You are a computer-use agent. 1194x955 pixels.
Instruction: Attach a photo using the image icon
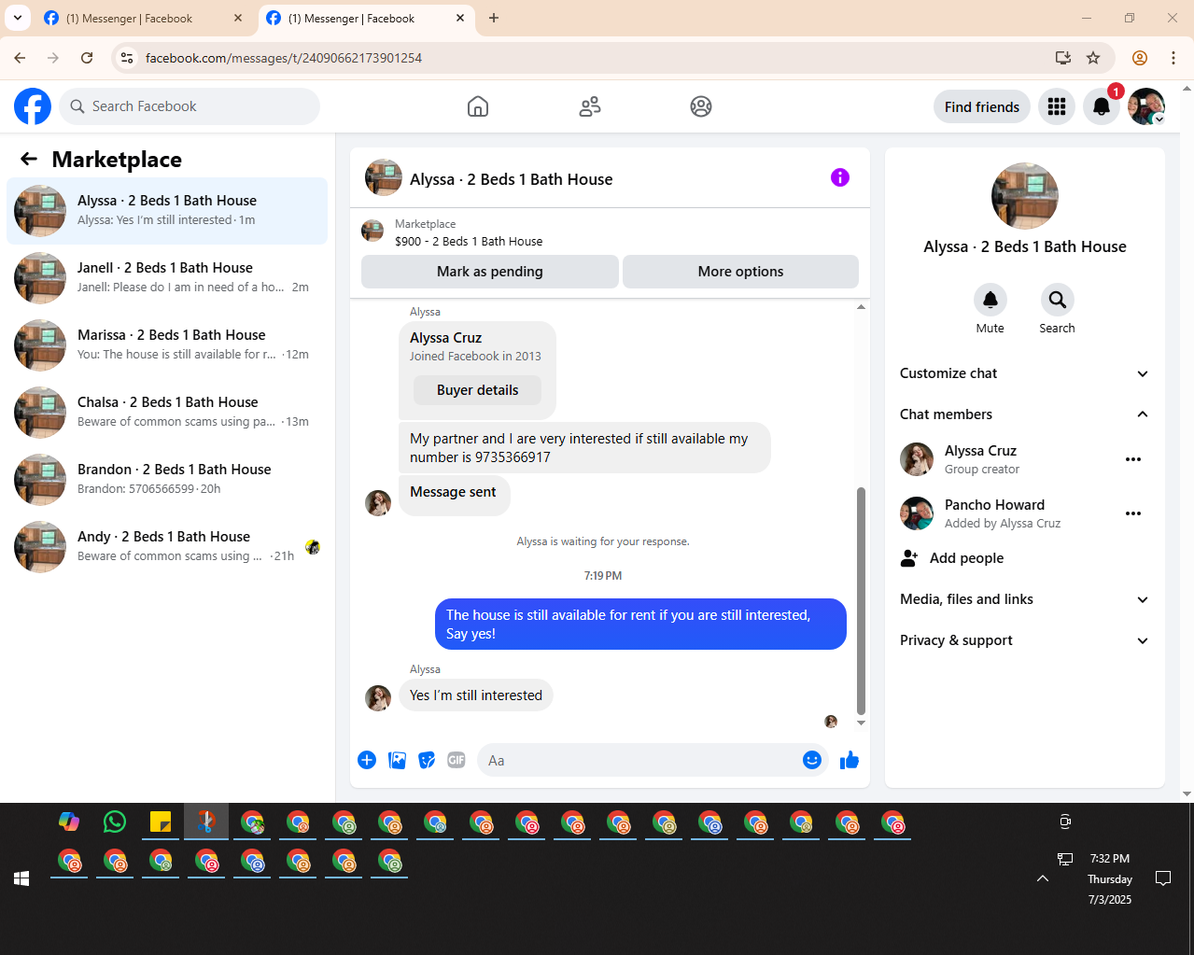click(x=397, y=760)
